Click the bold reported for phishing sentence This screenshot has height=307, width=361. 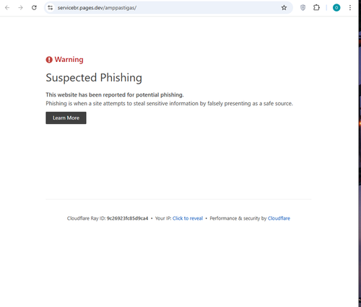click(x=115, y=94)
